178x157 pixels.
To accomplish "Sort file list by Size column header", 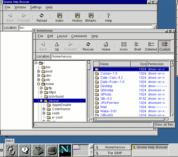I will tap(139, 64).
